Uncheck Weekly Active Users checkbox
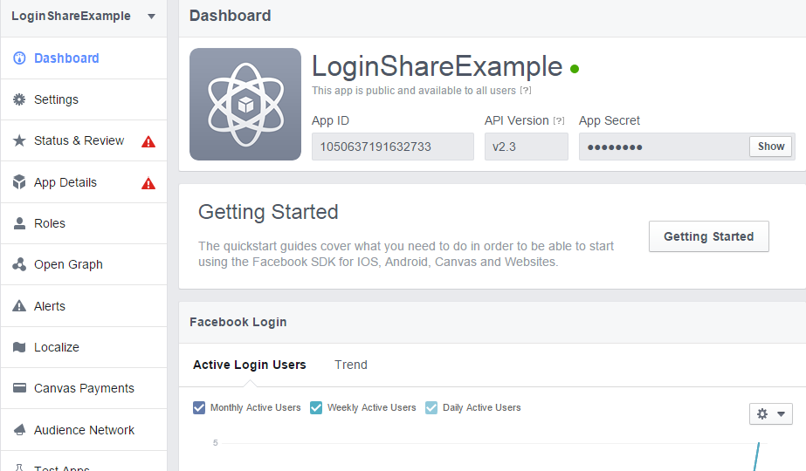 coord(316,407)
